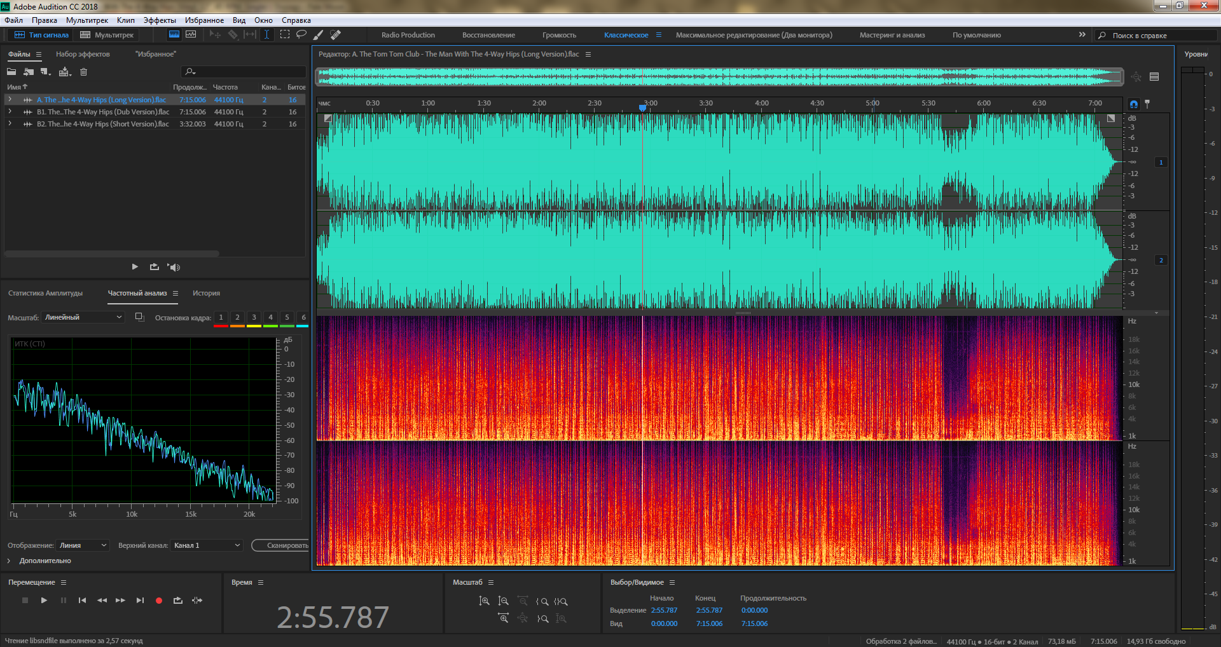Toggle Auto-Play in the Files panel
The width and height of the screenshot is (1221, 647).
[x=174, y=267]
